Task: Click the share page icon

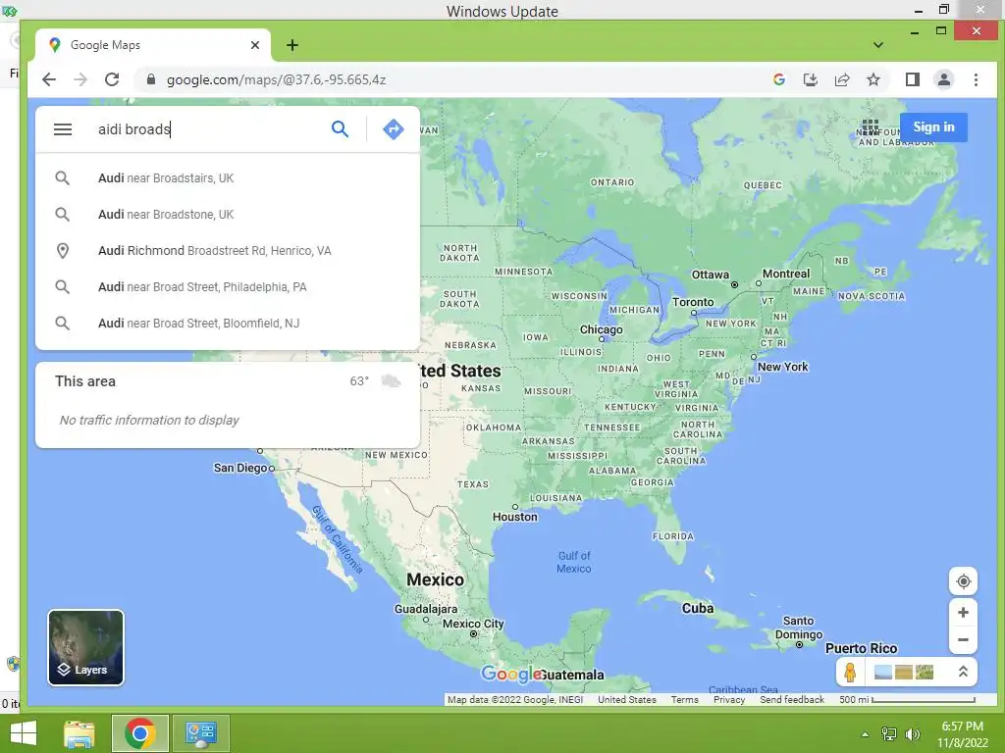Action: [841, 79]
